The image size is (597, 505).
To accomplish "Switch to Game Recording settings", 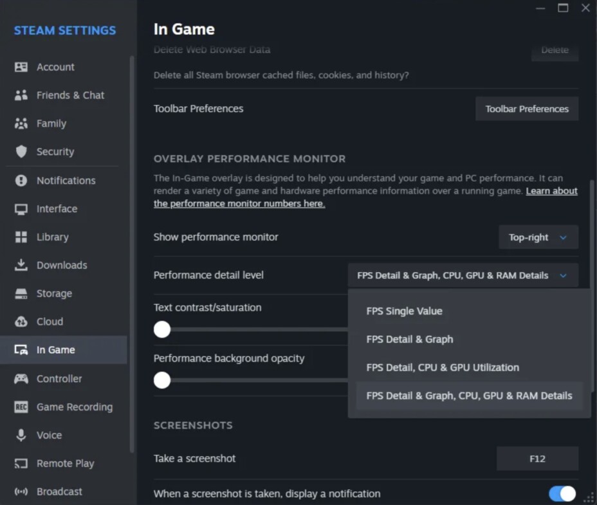I will [74, 407].
